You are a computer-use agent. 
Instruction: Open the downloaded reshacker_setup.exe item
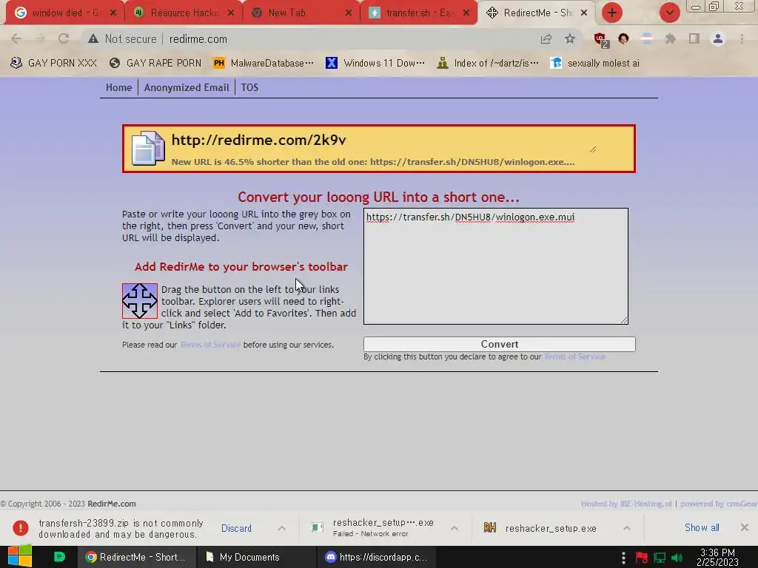tap(551, 528)
